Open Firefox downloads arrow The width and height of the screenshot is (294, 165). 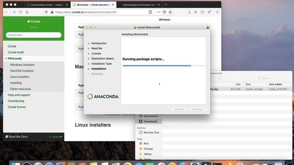pyautogui.click(x=189, y=12)
